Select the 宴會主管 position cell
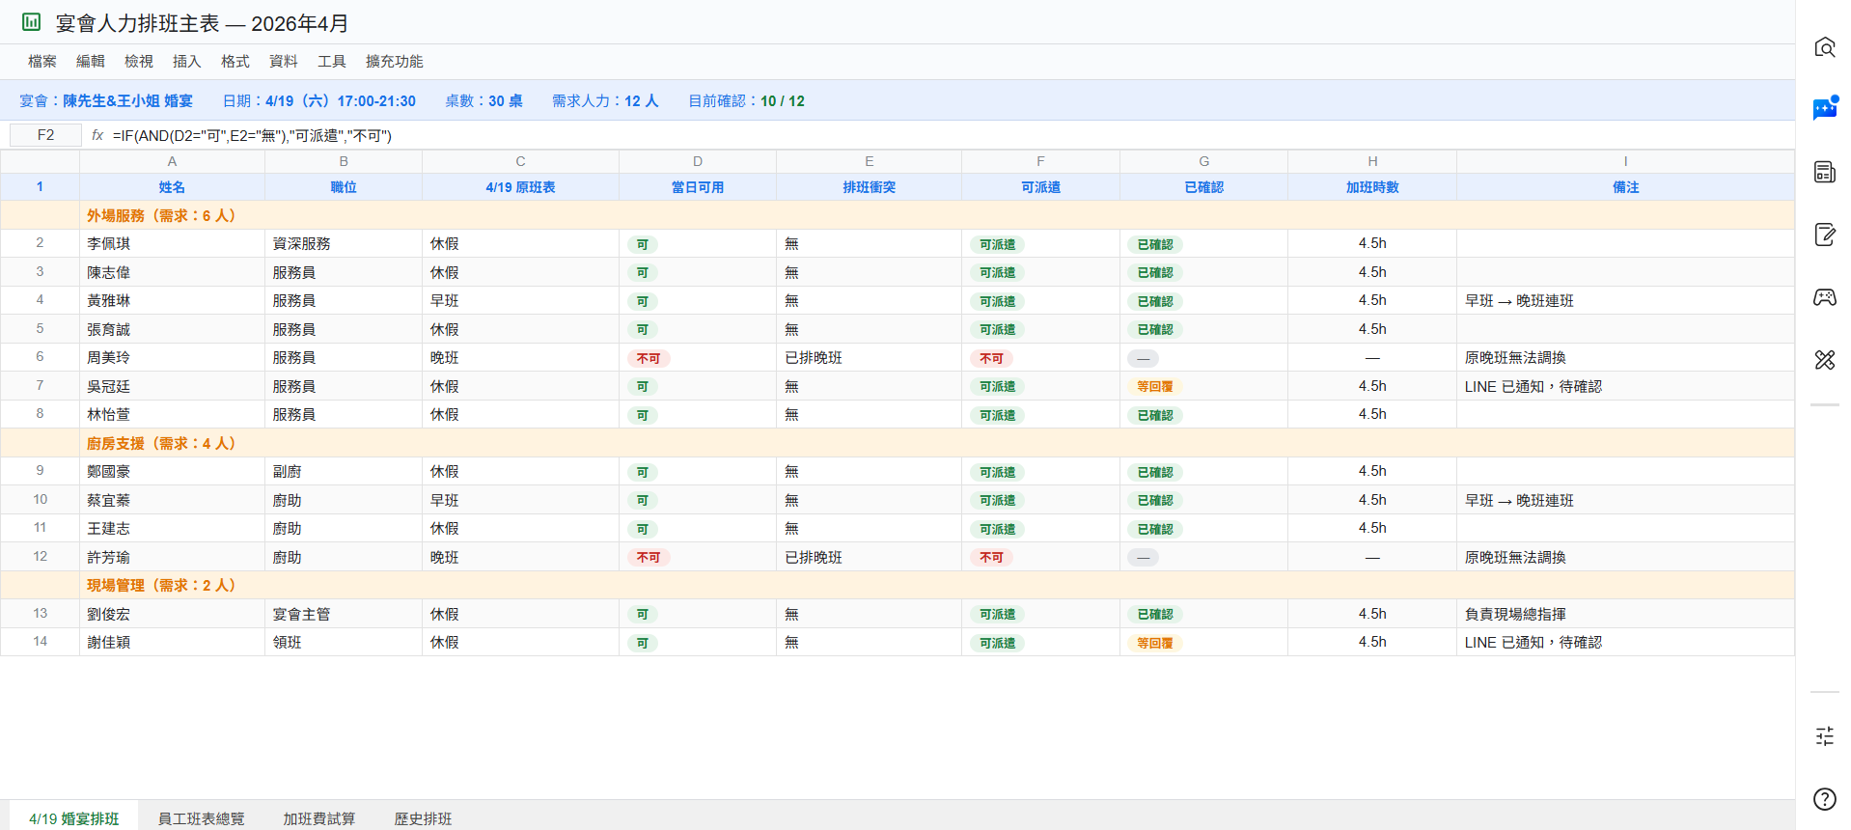Image resolution: width=1851 pixels, height=830 pixels. [344, 614]
